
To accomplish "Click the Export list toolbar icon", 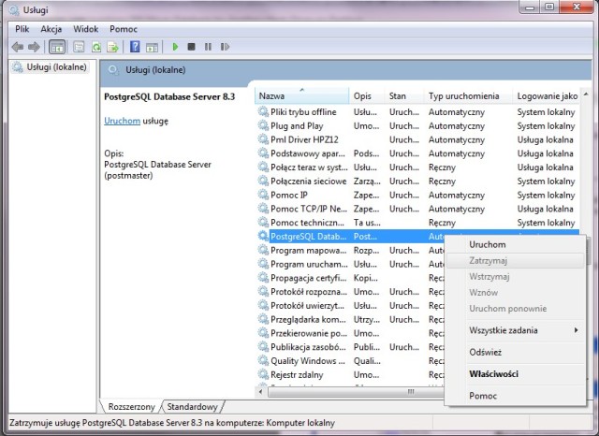I will (112, 47).
